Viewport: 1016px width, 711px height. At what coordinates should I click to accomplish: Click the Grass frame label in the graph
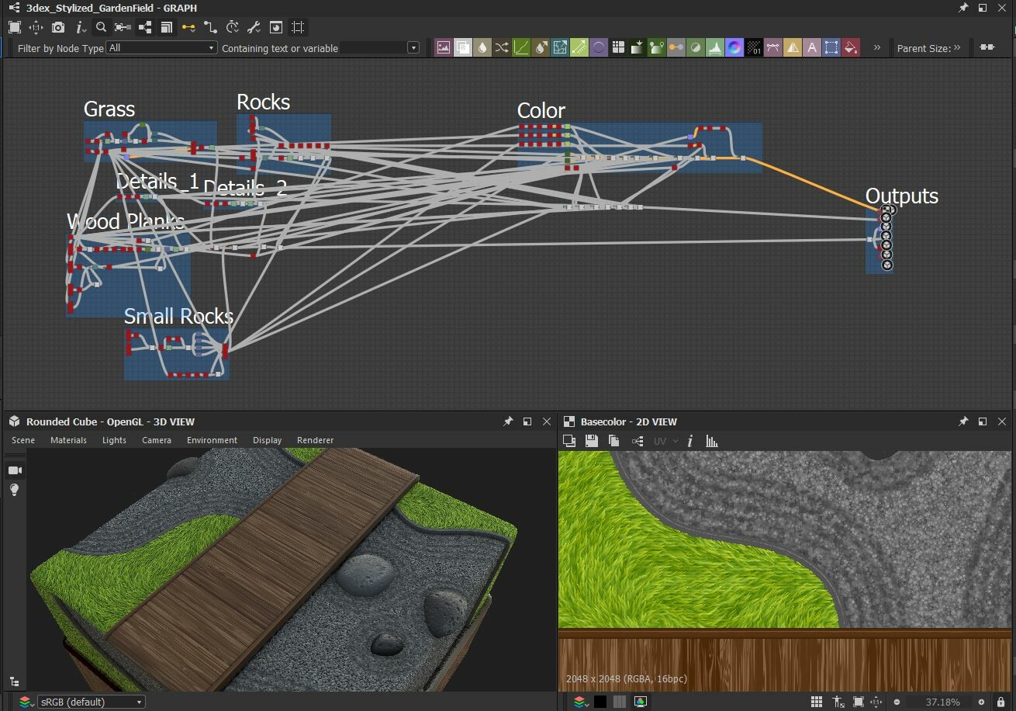click(109, 109)
